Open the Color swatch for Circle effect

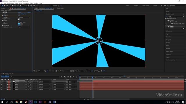click(x=19, y=24)
